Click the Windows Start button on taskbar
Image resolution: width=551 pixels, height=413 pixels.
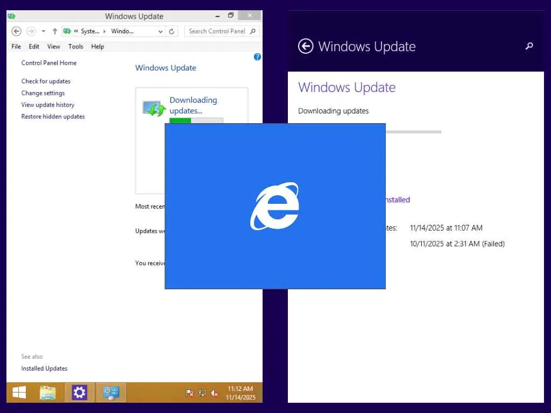tap(19, 393)
